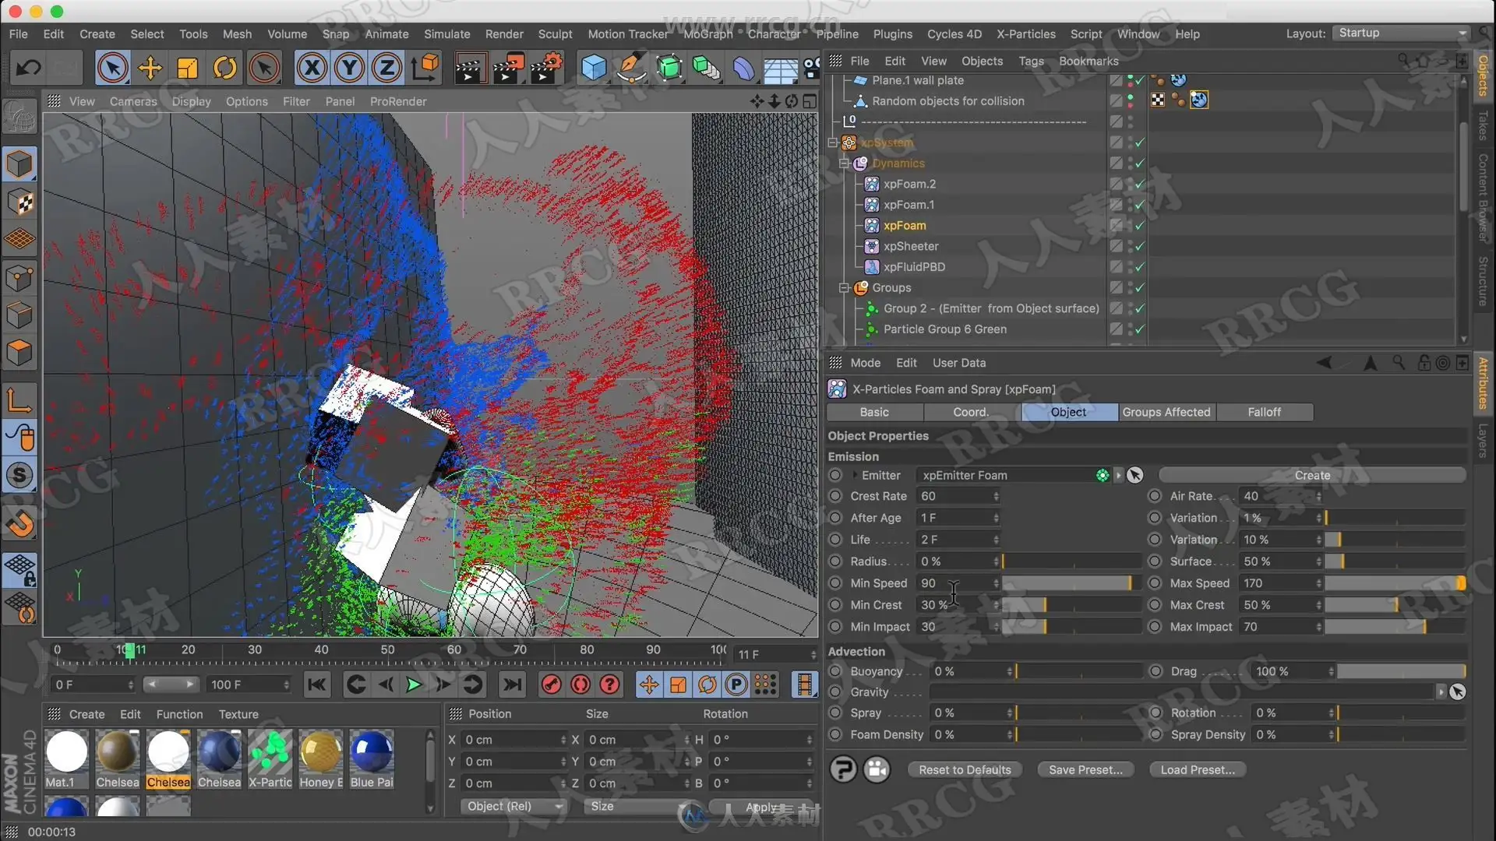Toggle X axis lock icon
1496x841 pixels.
click(x=312, y=69)
